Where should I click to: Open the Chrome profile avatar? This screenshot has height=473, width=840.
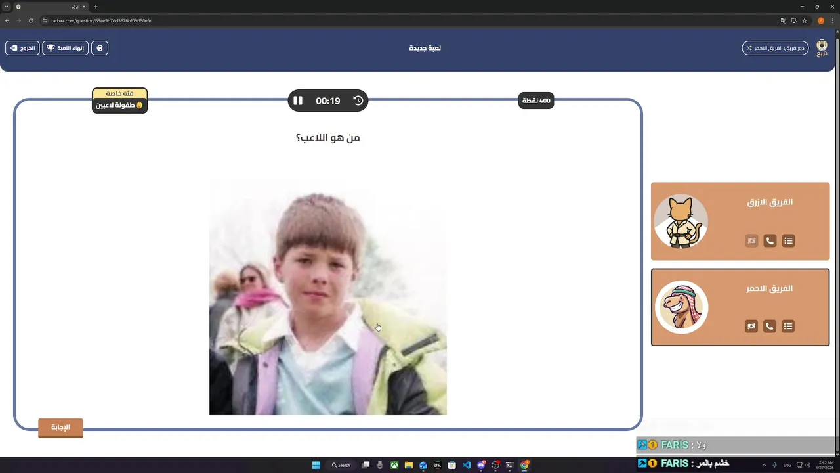[821, 20]
